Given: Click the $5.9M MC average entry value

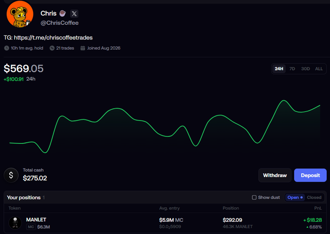Looking at the screenshot, I should 171,220.
